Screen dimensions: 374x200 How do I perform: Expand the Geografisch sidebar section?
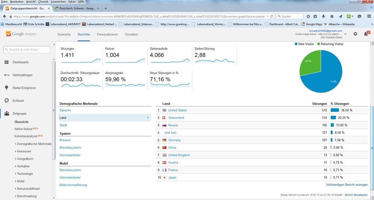click(x=25, y=159)
